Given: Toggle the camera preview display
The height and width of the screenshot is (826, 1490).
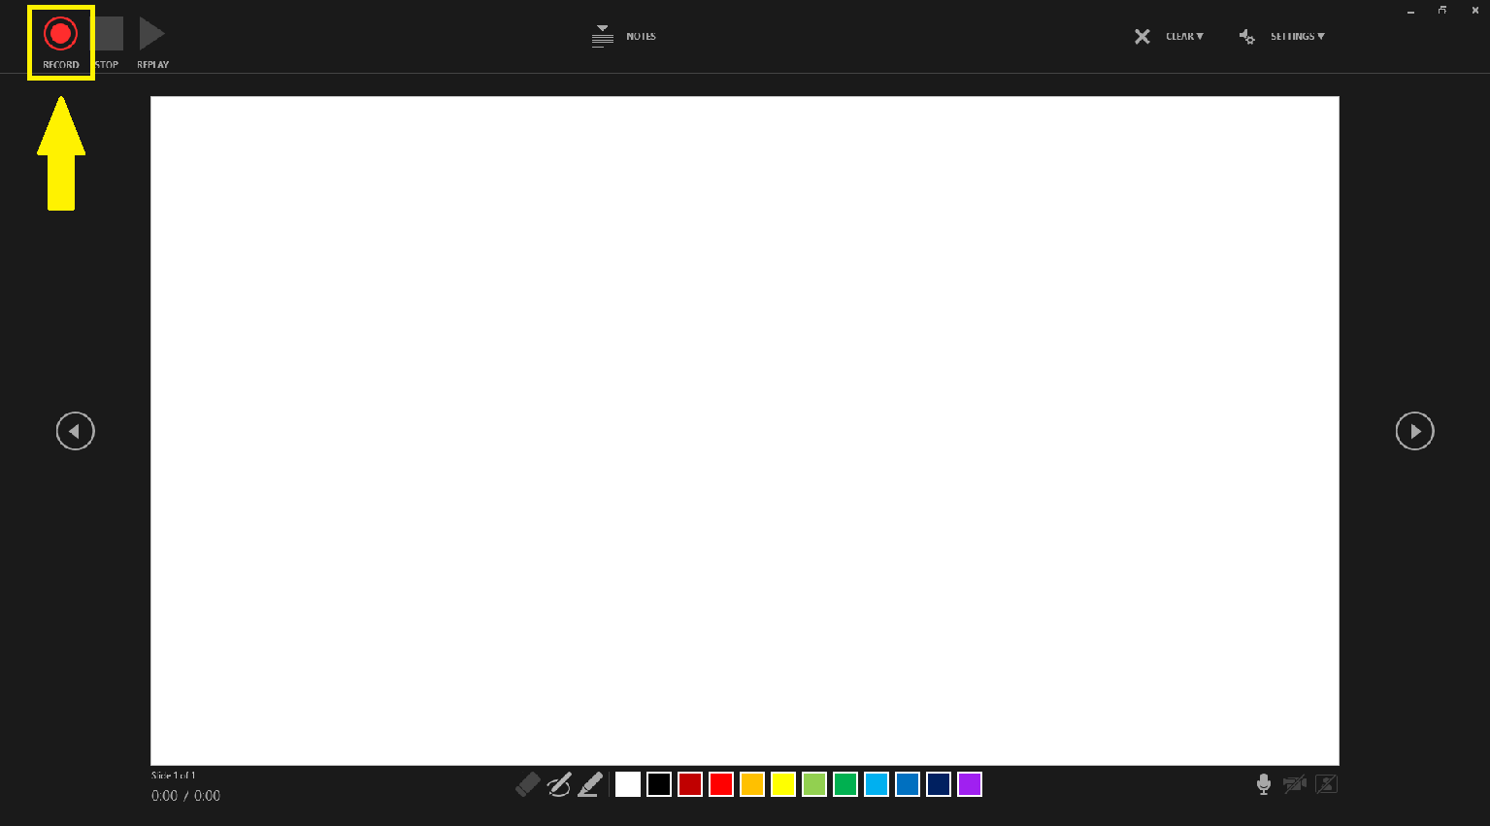Looking at the screenshot, I should click(x=1326, y=784).
